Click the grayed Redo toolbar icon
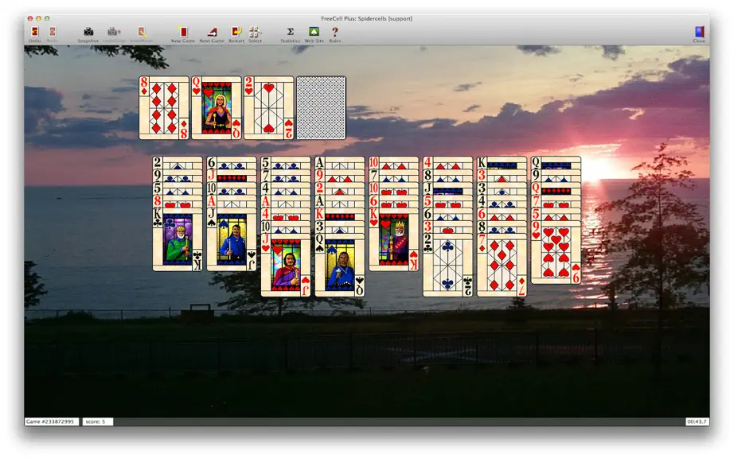734x458 pixels. tap(53, 34)
